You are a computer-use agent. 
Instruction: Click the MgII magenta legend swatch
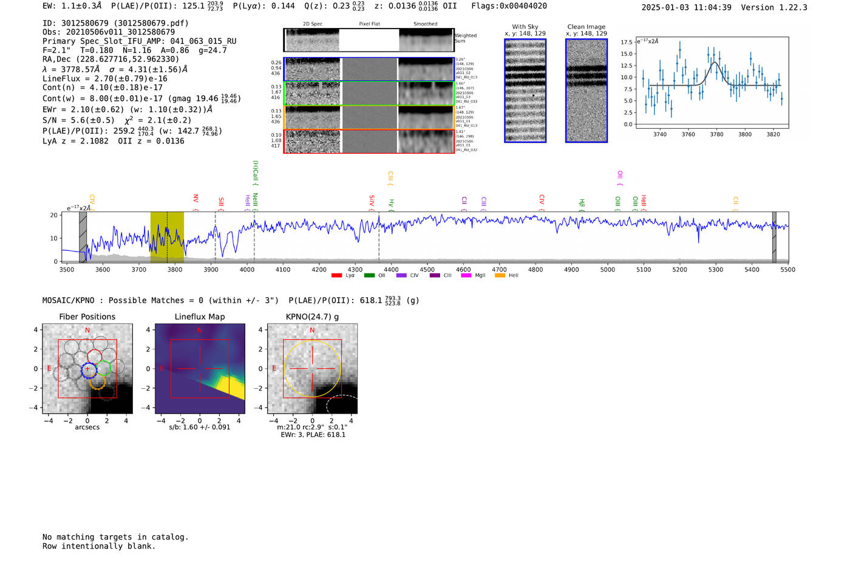[x=466, y=275]
